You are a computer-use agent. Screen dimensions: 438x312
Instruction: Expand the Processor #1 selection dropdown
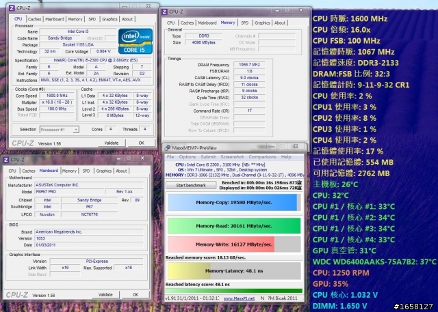(x=76, y=130)
